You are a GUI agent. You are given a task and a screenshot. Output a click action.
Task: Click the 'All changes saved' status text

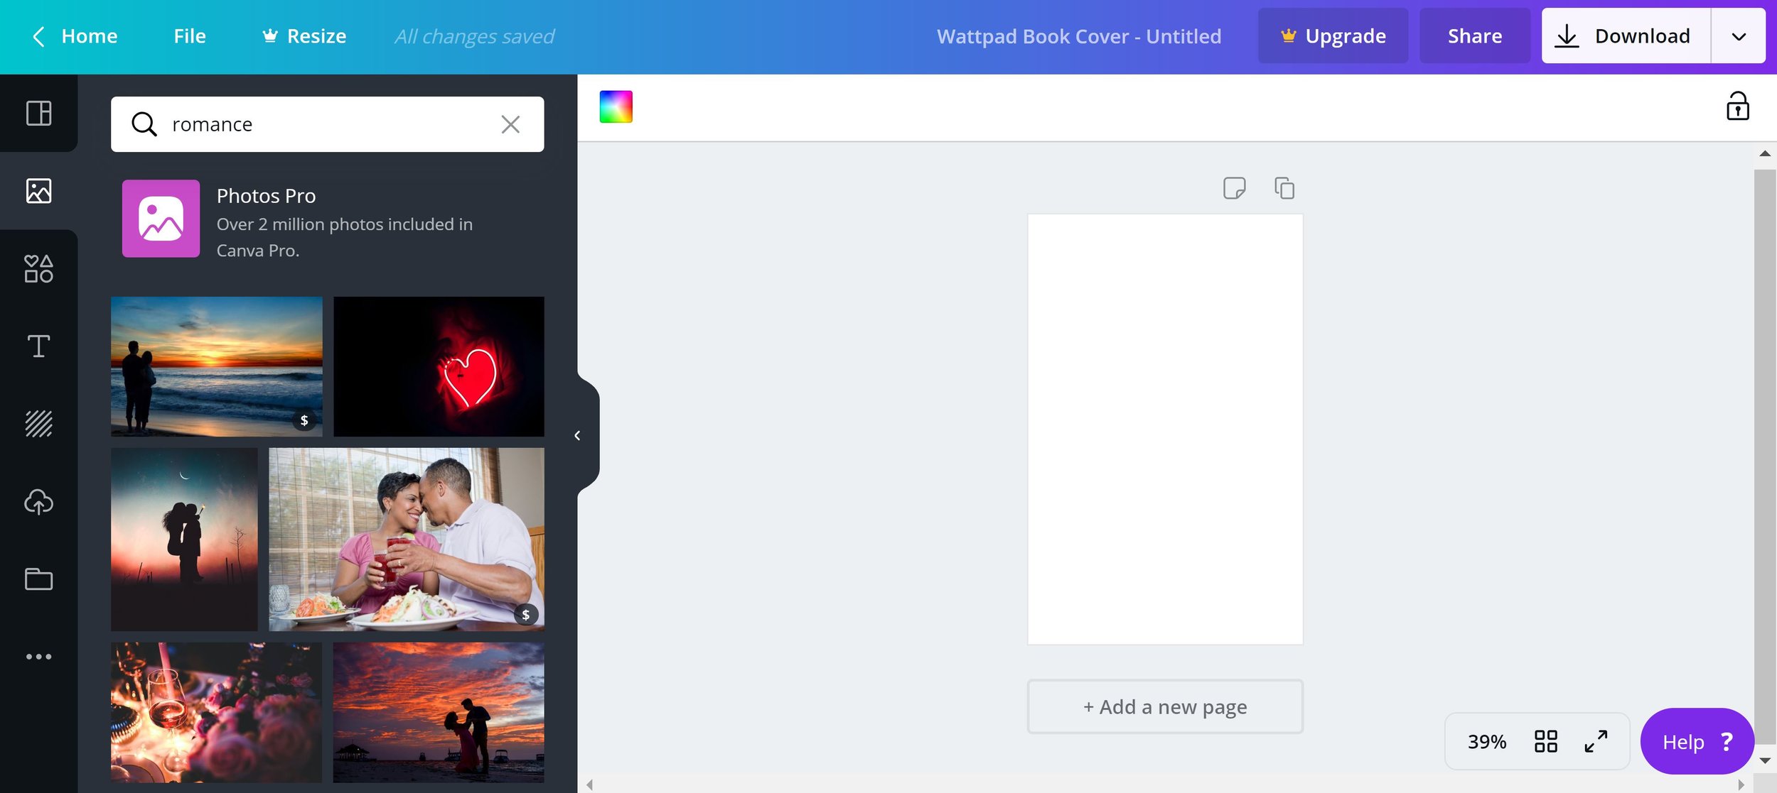(474, 36)
